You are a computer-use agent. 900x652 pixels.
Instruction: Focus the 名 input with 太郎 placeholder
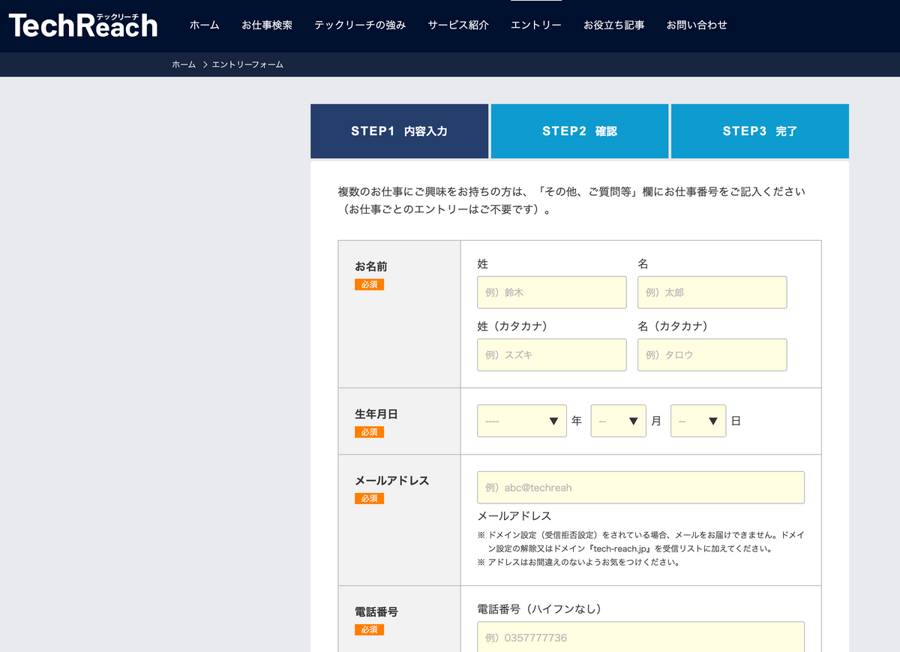pyautogui.click(x=712, y=293)
